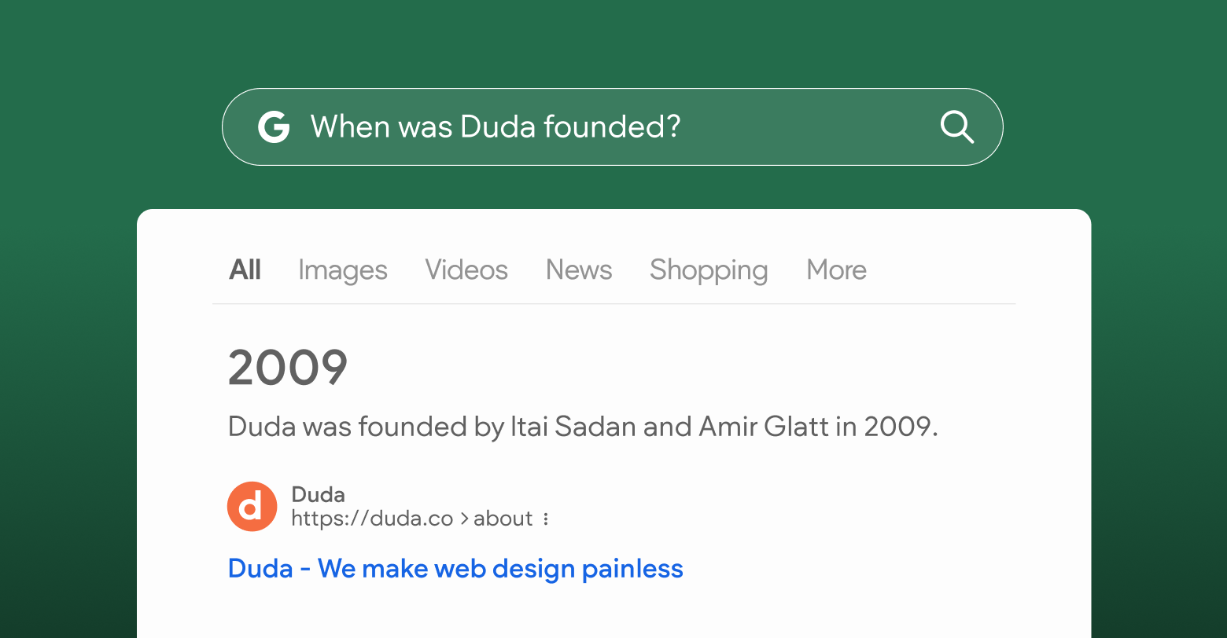Click the https://duda.co URL
1227x638 pixels.
pos(372,519)
